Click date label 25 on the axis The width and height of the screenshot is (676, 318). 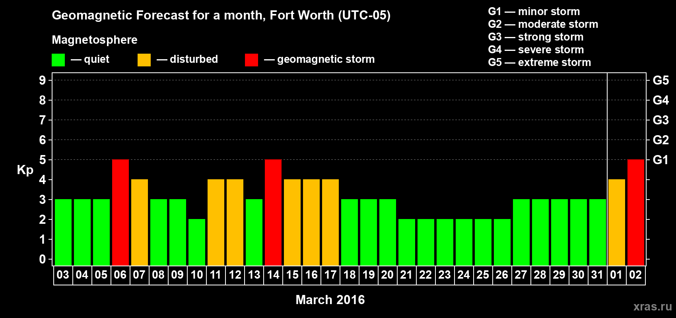click(x=483, y=275)
